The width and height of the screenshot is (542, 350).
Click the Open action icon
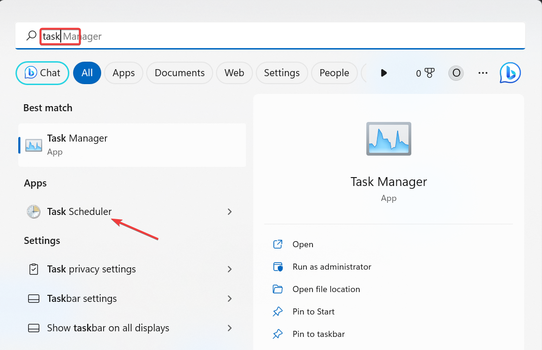click(278, 244)
